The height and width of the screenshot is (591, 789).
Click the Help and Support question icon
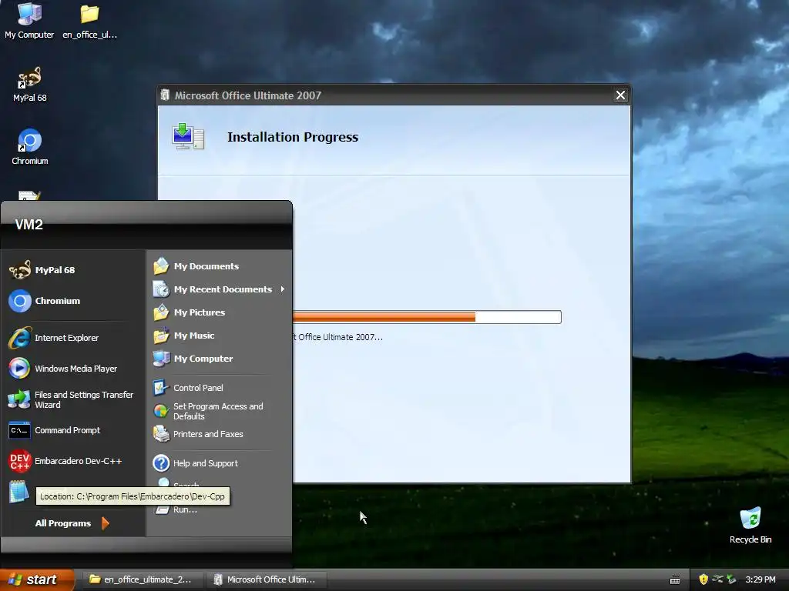pos(161,463)
